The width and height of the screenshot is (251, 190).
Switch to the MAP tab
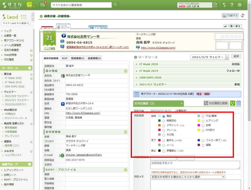[x=65, y=58]
